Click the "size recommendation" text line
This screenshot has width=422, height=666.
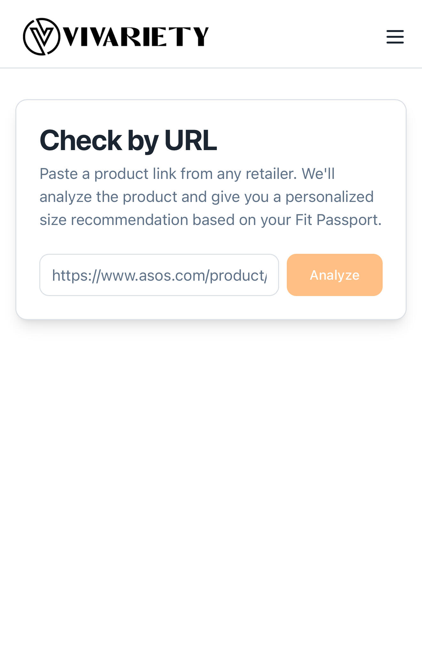(x=210, y=220)
